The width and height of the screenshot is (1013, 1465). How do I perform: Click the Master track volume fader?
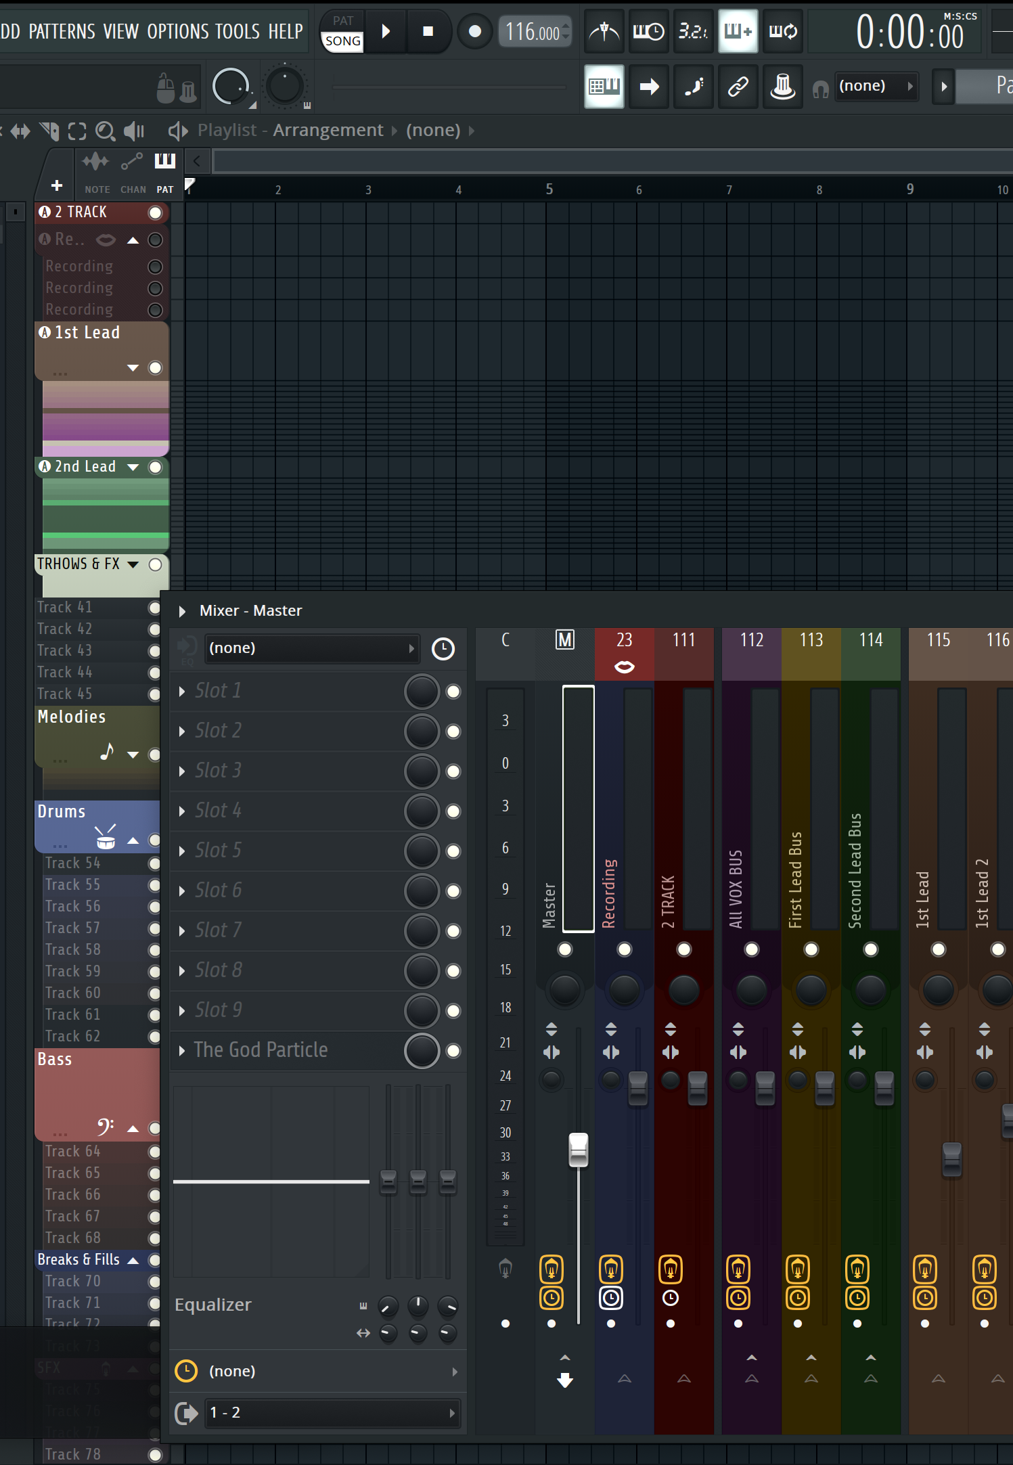[x=579, y=1150]
